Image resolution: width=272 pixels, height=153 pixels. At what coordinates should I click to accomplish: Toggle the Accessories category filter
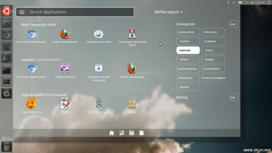[188, 32]
